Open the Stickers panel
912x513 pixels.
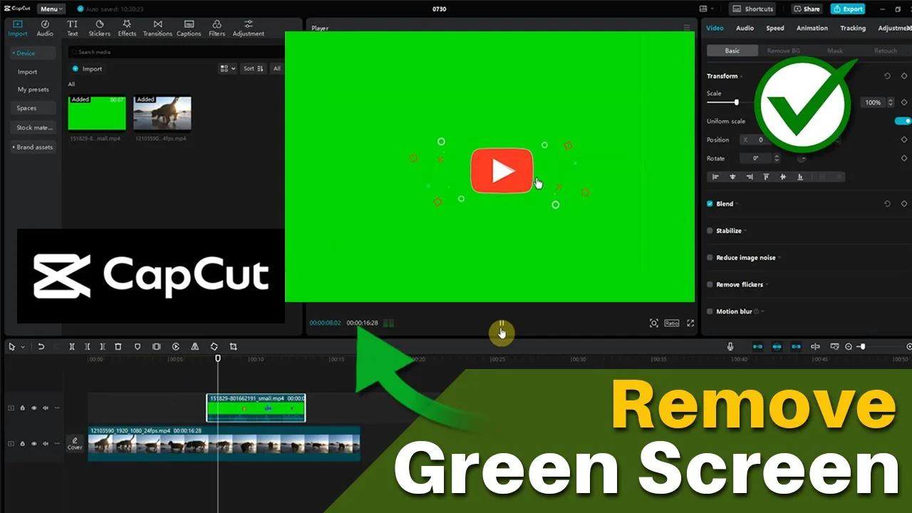99,28
